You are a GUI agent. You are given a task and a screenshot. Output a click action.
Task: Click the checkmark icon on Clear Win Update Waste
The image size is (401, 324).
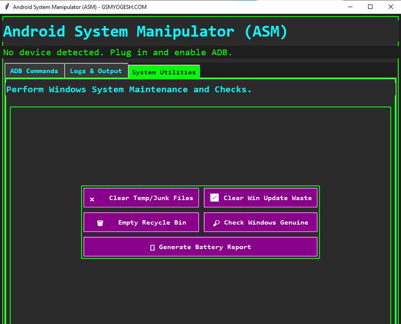(214, 197)
